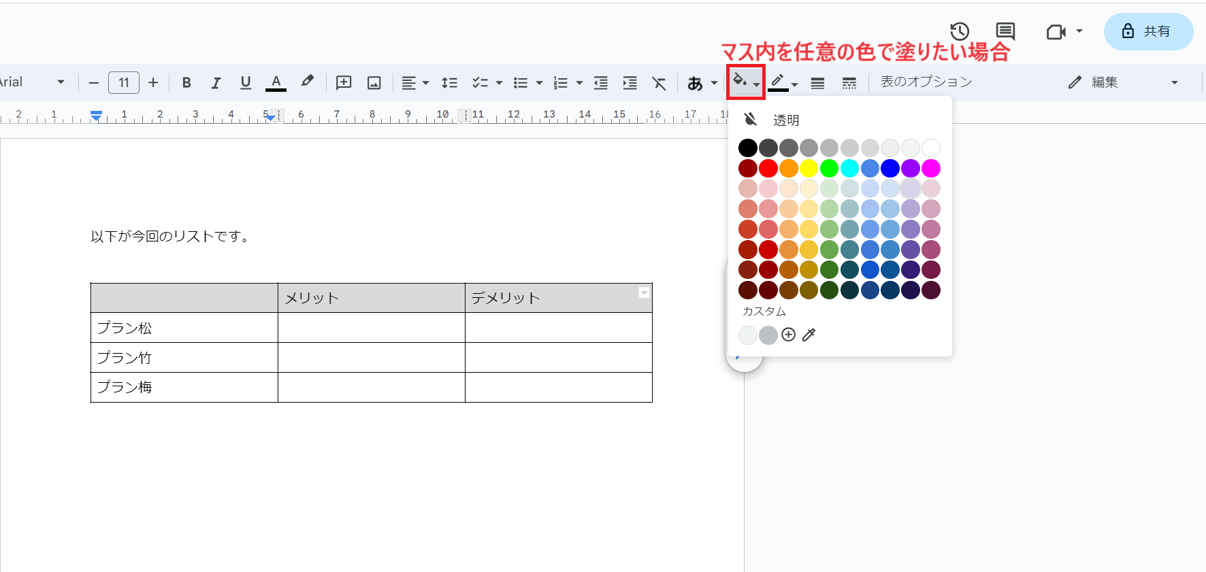Select 透明 transparent option
Screen dimensions: 1206x572
click(x=785, y=120)
